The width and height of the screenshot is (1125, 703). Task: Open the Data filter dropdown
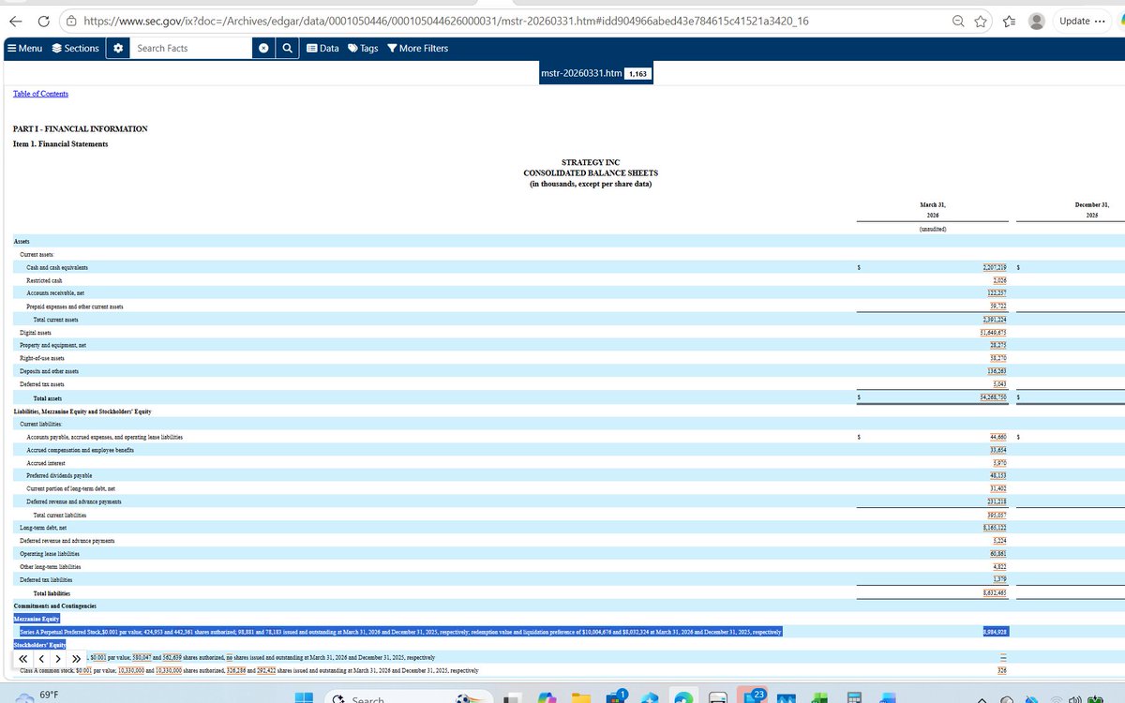(323, 48)
